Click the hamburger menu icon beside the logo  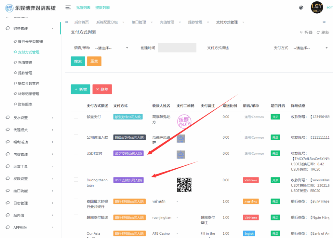click(x=68, y=7)
